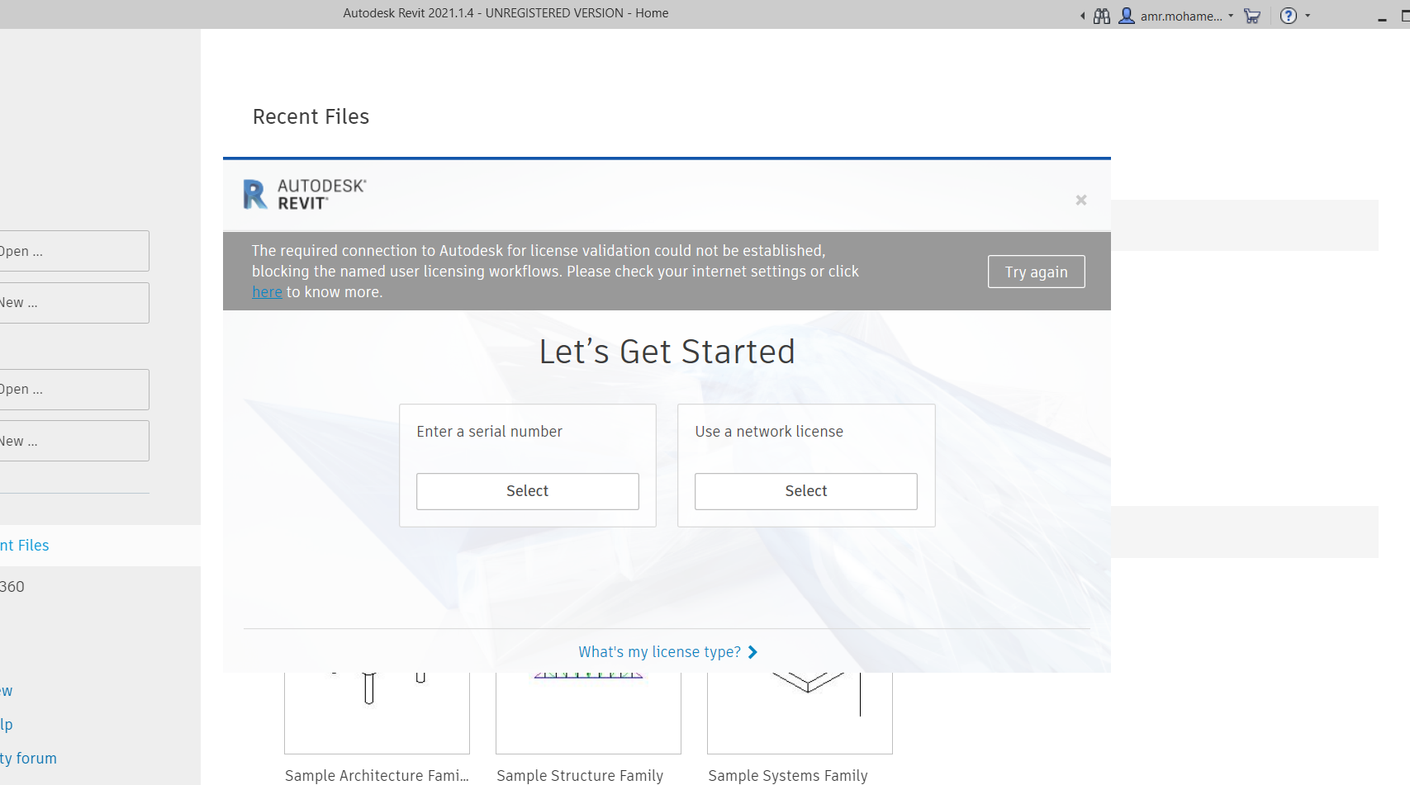This screenshot has width=1410, height=785.
Task: Switch to Recent Files in the sidebar
Action: click(24, 545)
